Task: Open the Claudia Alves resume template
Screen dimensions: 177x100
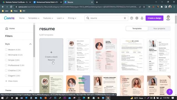Action: [x=132, y=85]
